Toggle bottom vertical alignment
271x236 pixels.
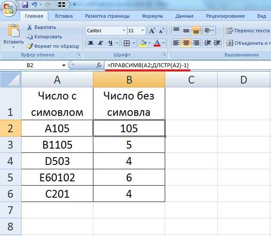coord(196,31)
